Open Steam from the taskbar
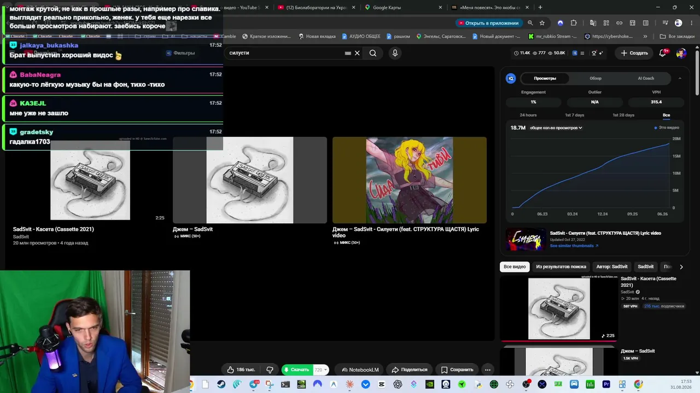The width and height of the screenshot is (700, 393). [221, 384]
